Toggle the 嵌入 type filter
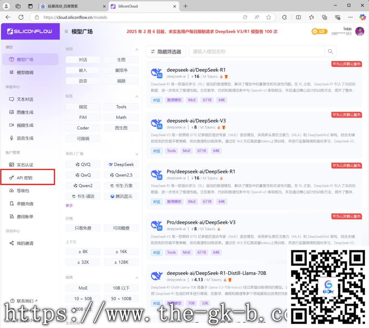 (x=83, y=70)
